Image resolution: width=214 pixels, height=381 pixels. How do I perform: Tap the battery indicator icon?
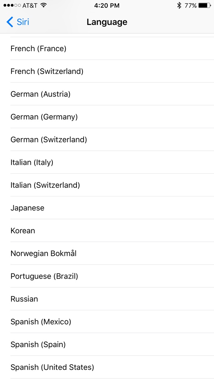click(205, 5)
